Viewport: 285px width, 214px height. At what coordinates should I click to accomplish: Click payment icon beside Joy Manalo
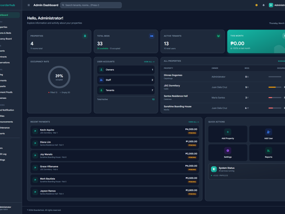coord(35,156)
